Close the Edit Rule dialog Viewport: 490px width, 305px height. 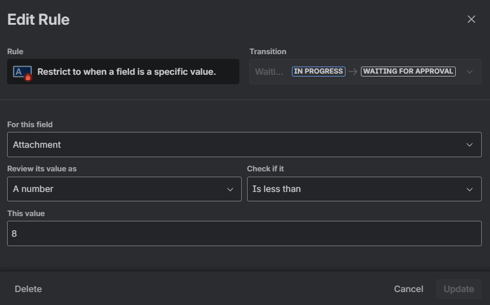(471, 19)
